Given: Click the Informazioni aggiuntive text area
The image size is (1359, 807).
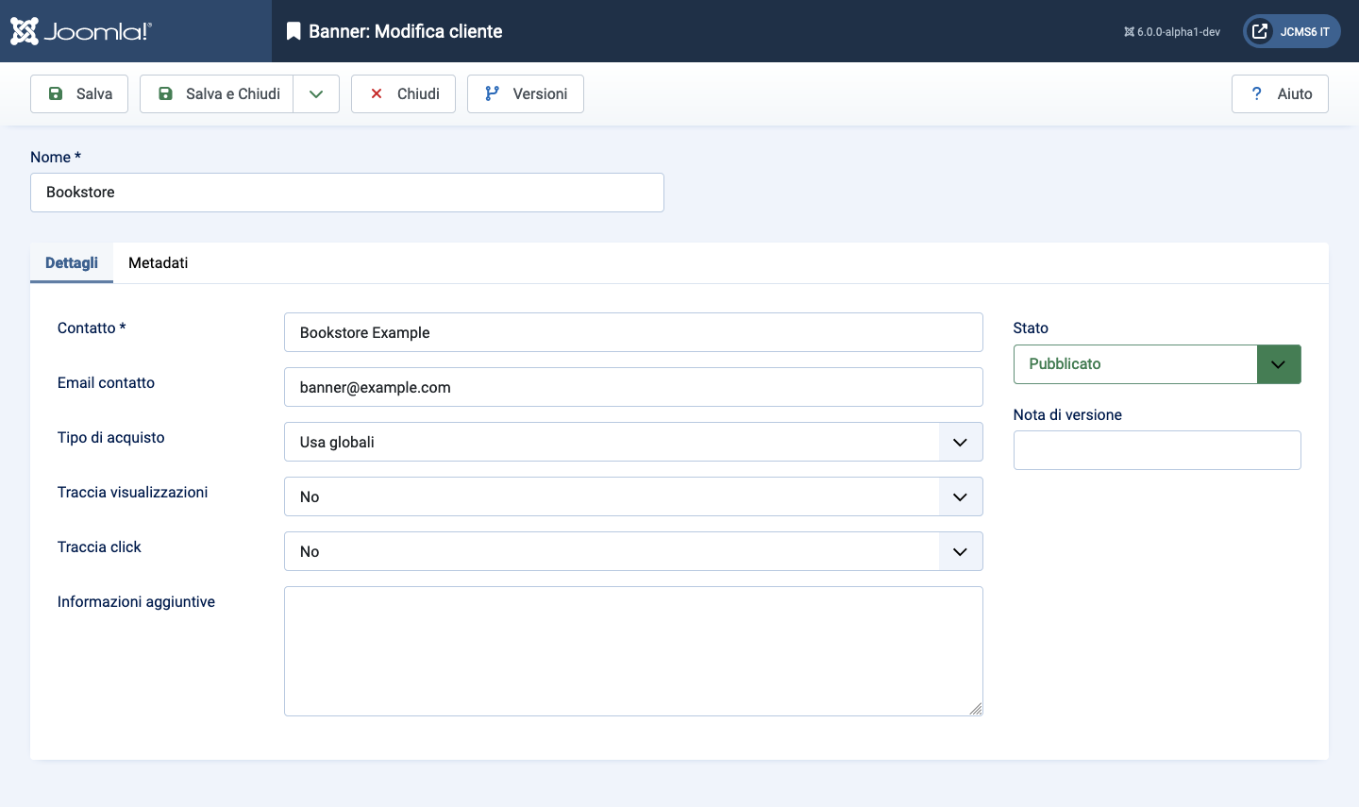Looking at the screenshot, I should (633, 651).
